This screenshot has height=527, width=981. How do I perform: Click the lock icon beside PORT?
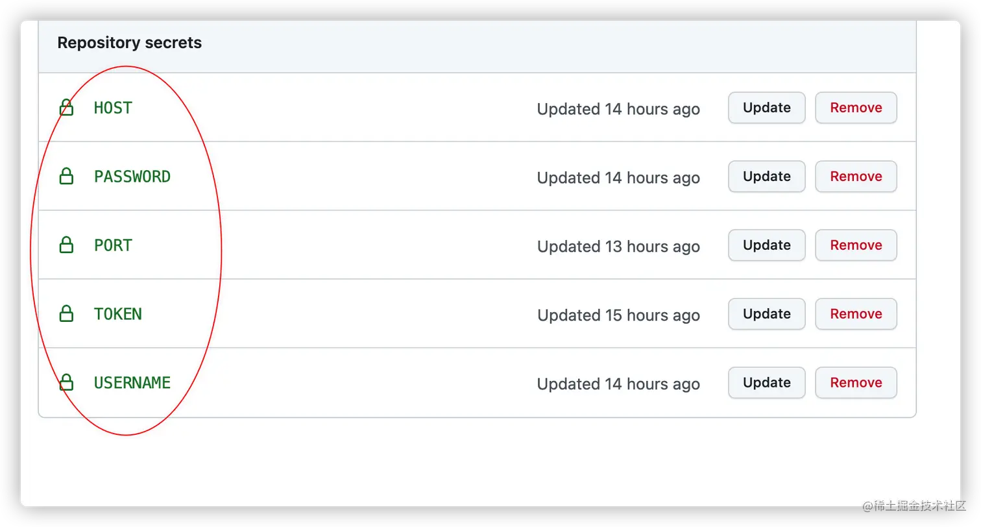point(66,245)
